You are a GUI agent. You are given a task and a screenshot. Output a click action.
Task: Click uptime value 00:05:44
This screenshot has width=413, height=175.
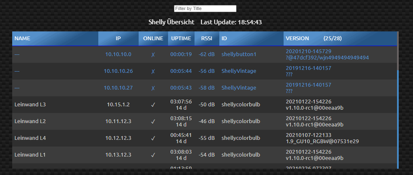(181, 71)
